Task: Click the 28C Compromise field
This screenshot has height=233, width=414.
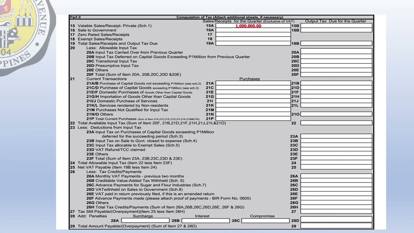Action: pyautogui.click(x=266, y=220)
